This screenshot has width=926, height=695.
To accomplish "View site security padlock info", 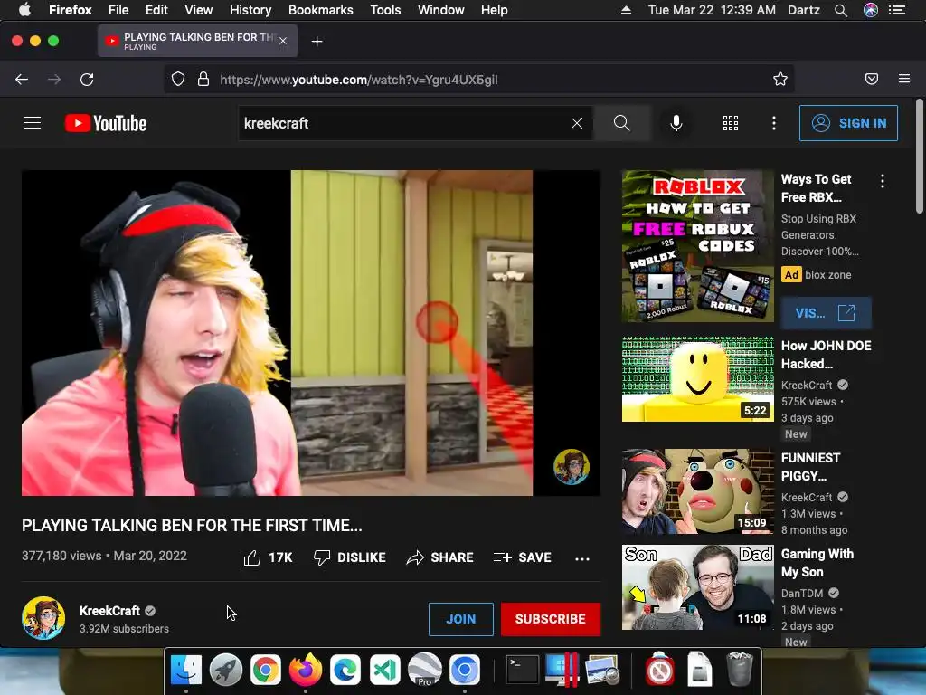I will [x=203, y=80].
